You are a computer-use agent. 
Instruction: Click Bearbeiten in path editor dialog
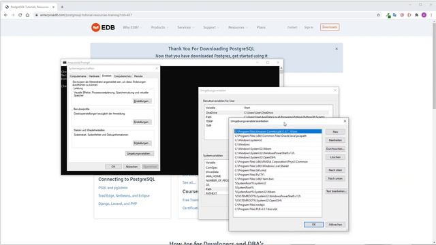click(335, 140)
